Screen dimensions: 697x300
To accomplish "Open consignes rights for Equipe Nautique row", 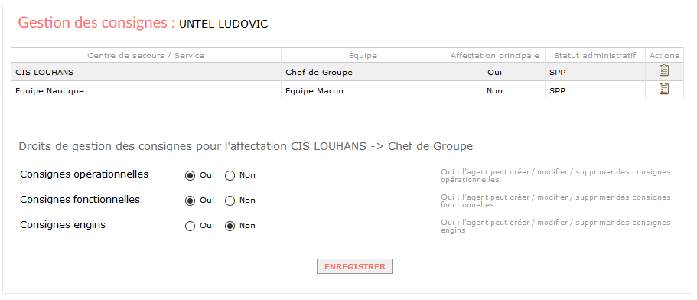I will click(x=663, y=89).
